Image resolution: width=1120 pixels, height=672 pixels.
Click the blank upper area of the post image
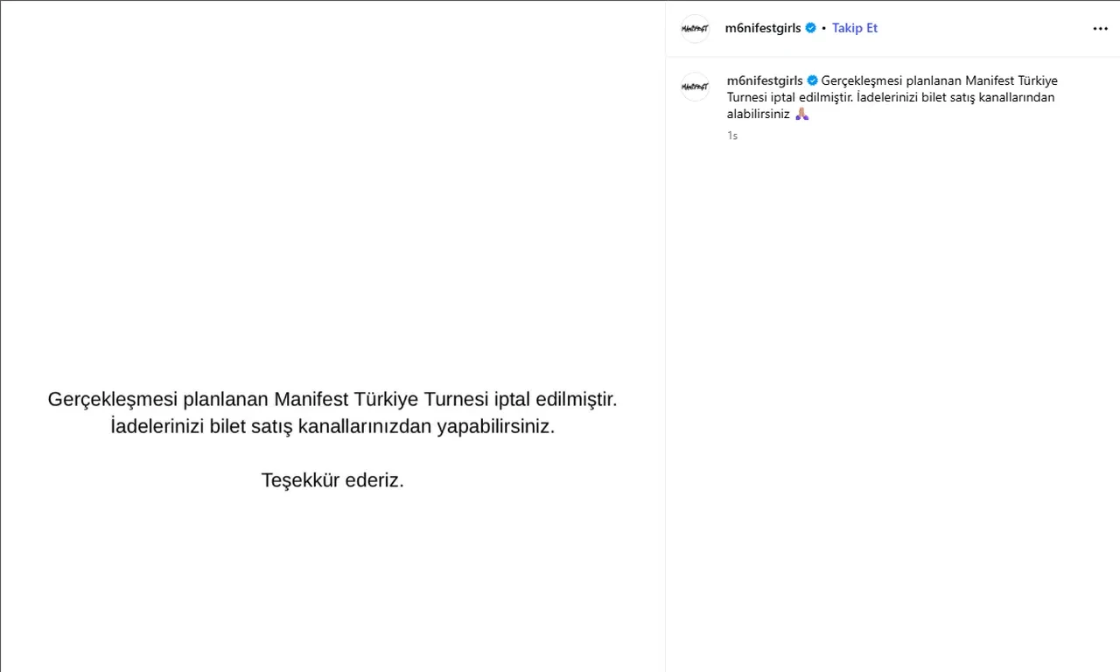pyautogui.click(x=332, y=175)
